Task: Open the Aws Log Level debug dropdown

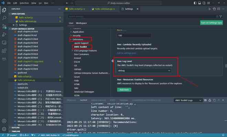Action: click(144, 70)
